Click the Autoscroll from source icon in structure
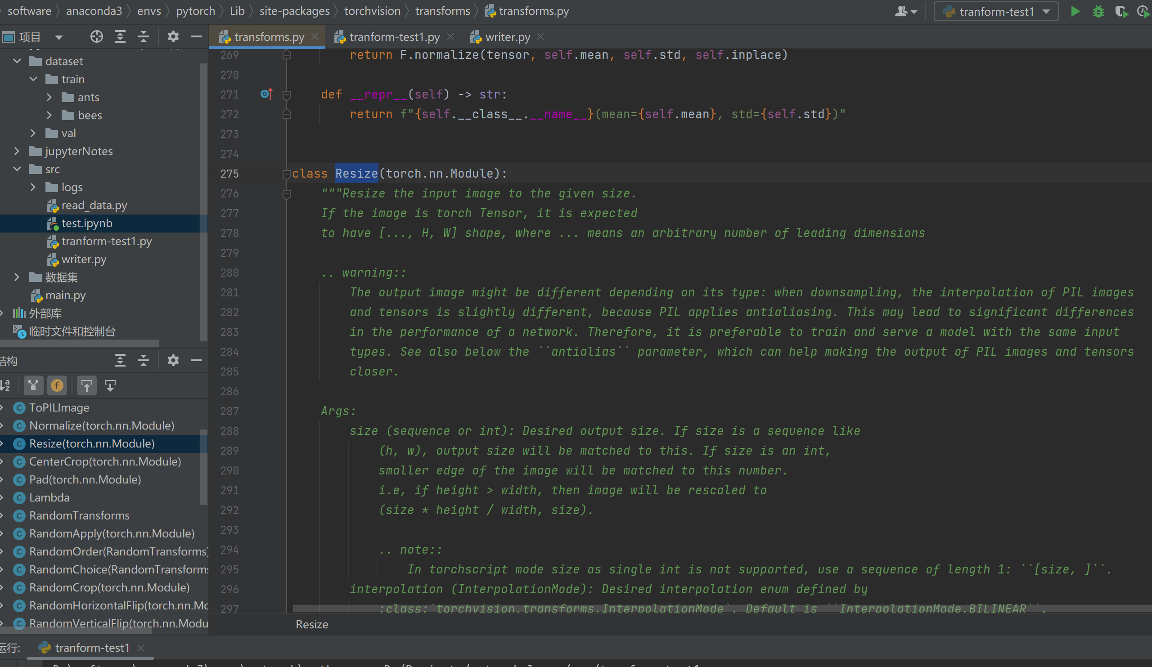The image size is (1152, 667). click(110, 385)
